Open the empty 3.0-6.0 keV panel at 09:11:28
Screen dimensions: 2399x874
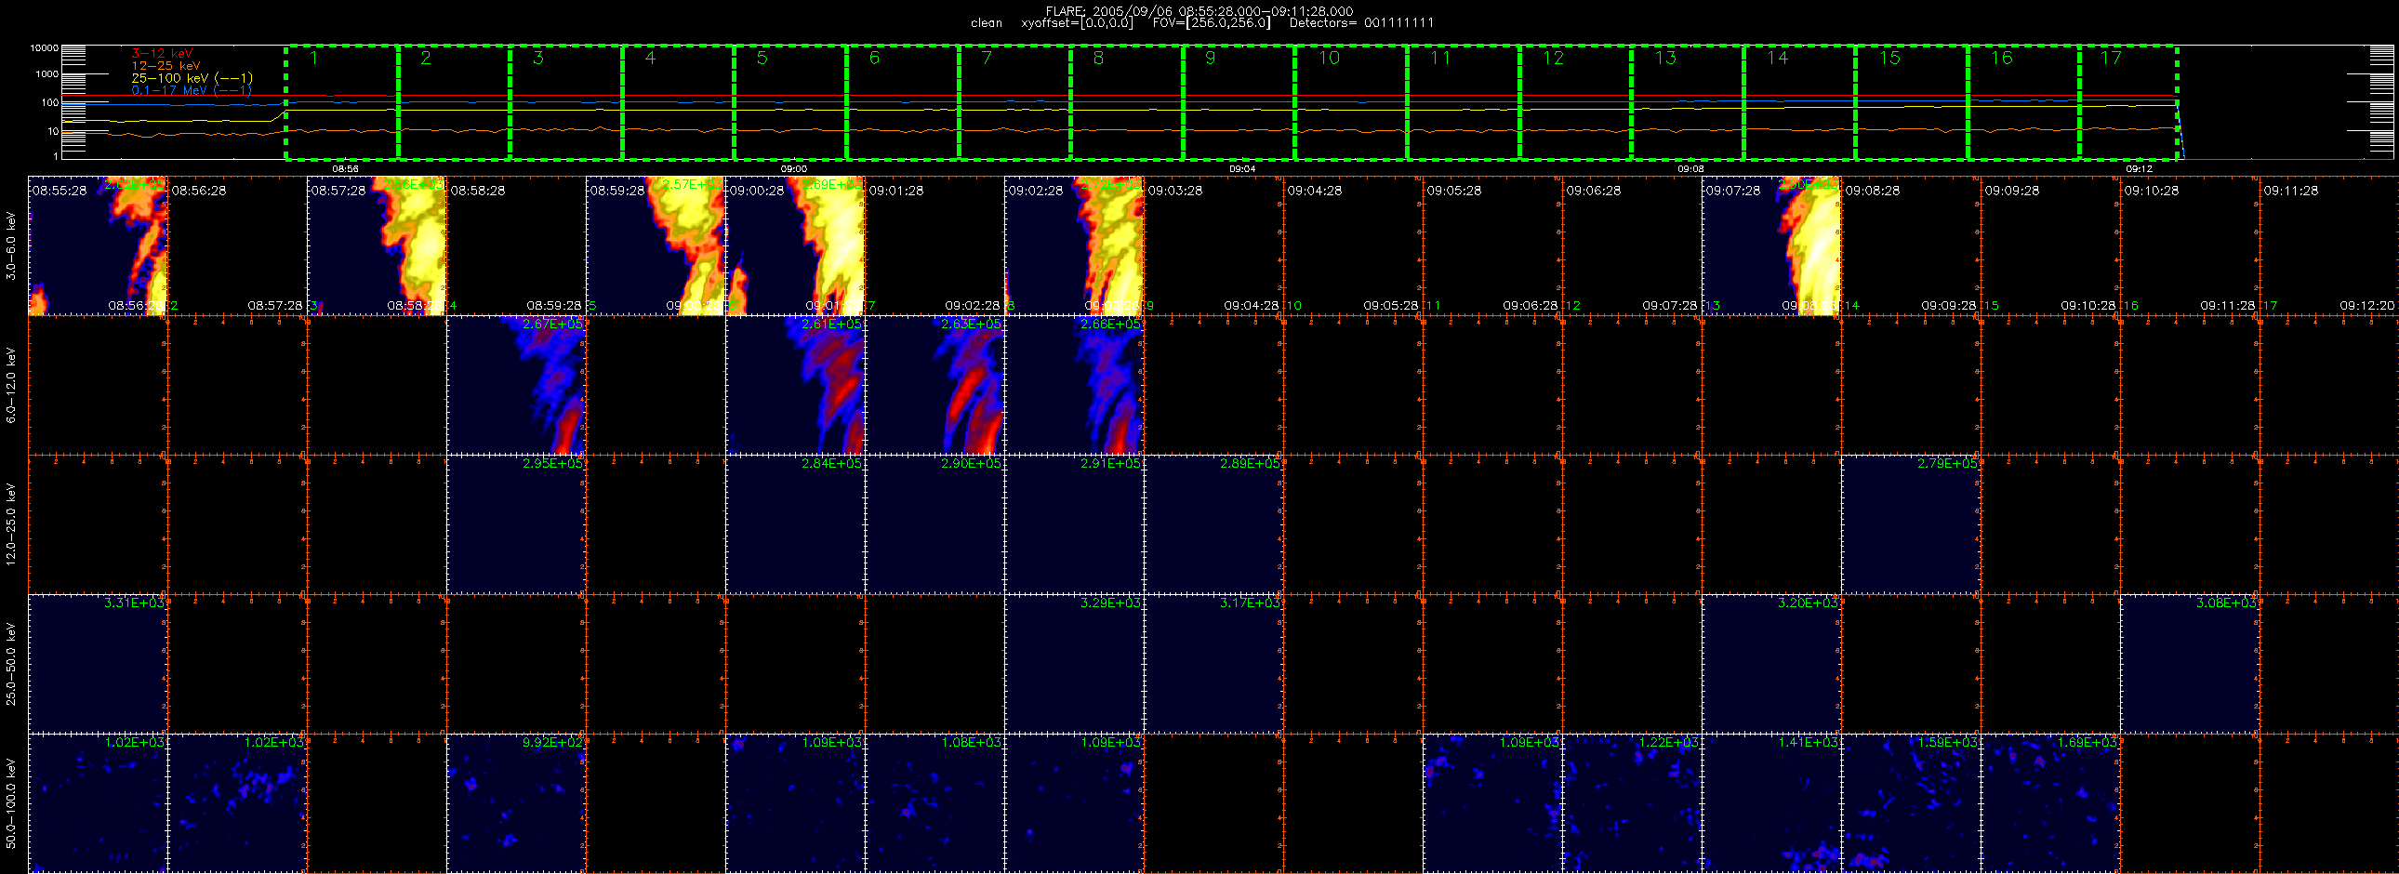(x=2329, y=245)
